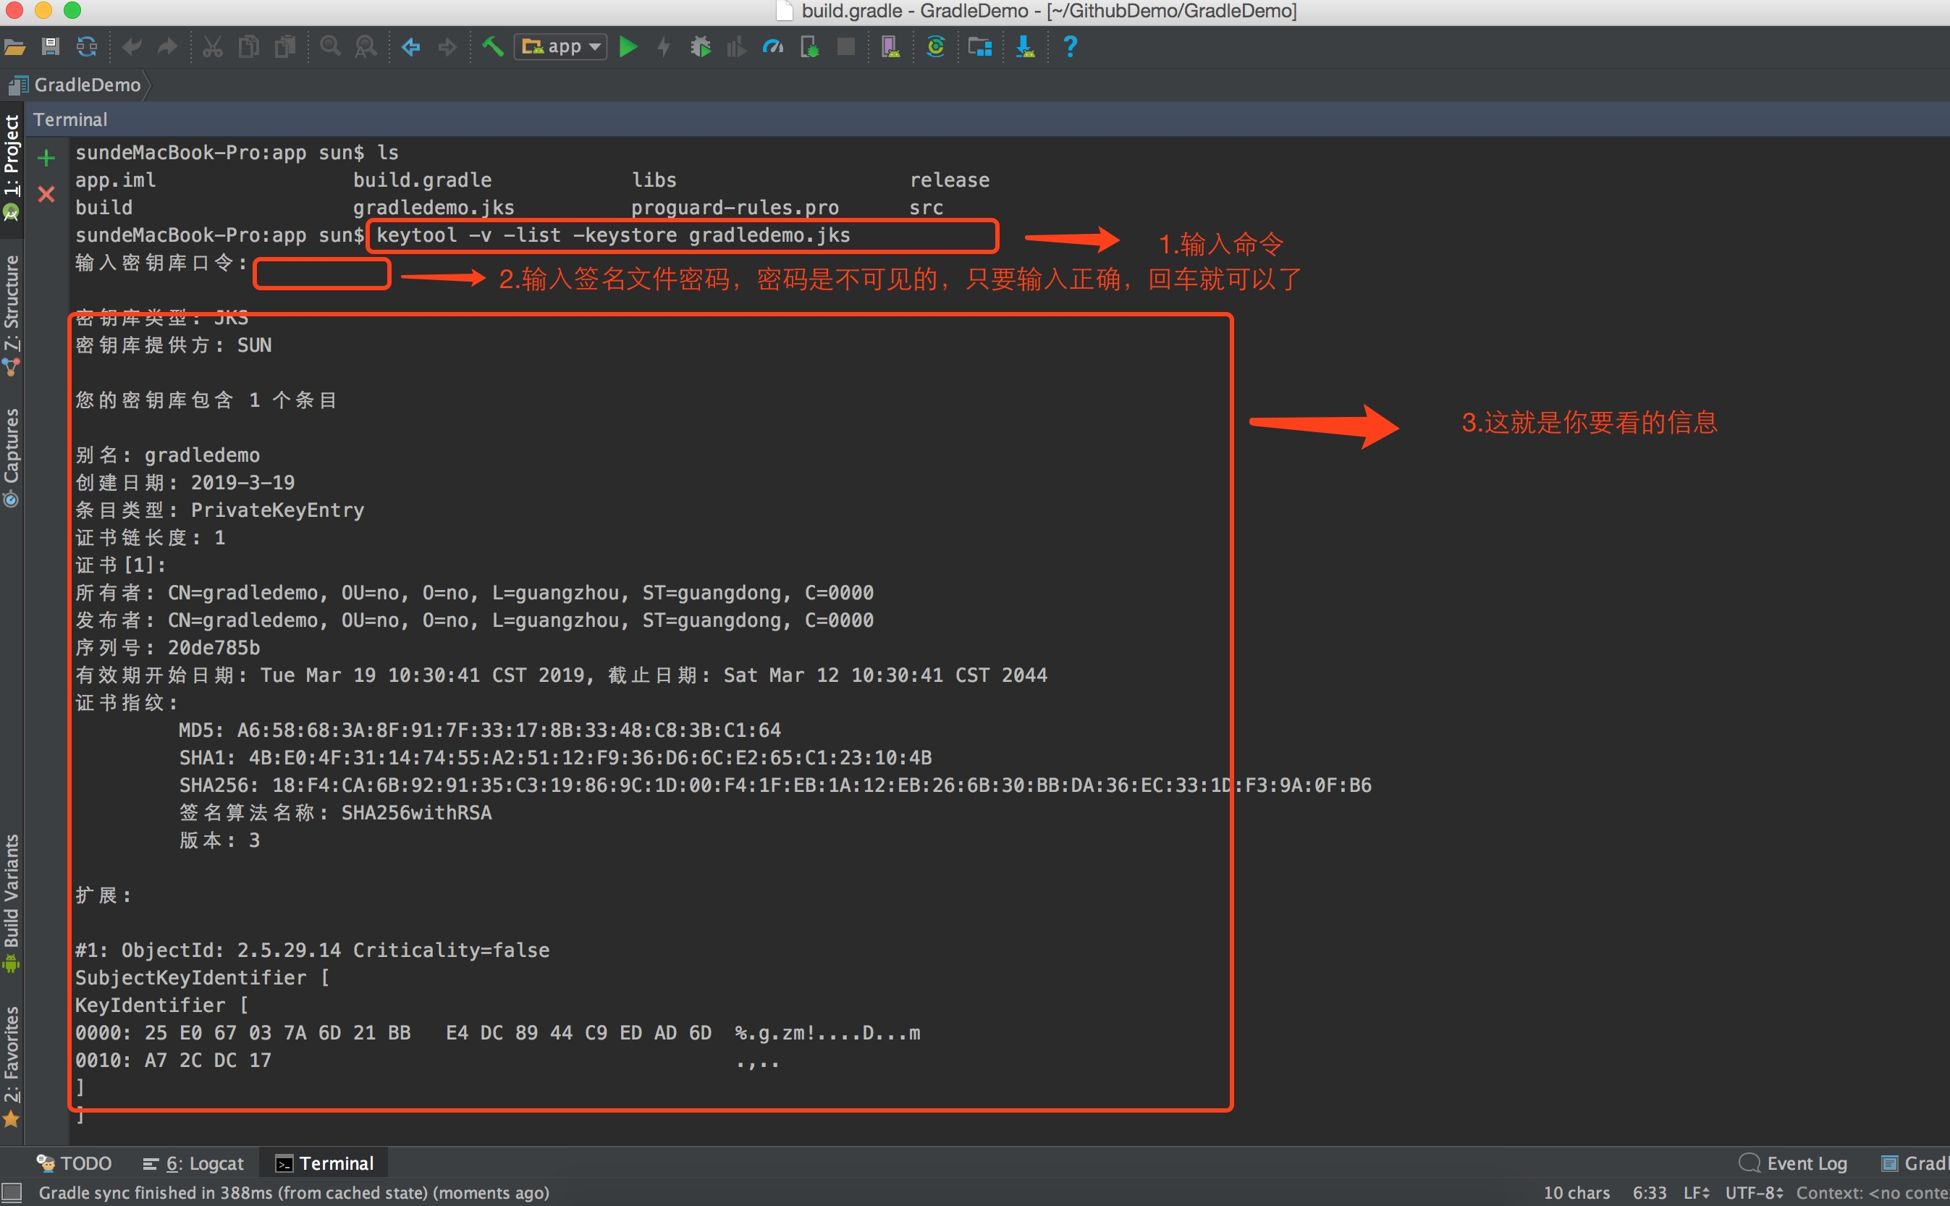Open the TODO tool window
The width and height of the screenshot is (1950, 1206).
74,1163
